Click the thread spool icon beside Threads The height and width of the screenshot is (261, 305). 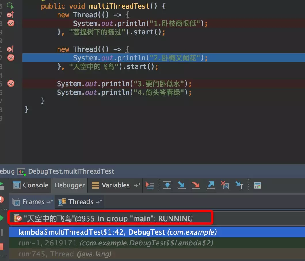click(62, 201)
